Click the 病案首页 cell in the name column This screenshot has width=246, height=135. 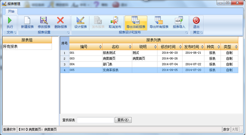click(117, 59)
